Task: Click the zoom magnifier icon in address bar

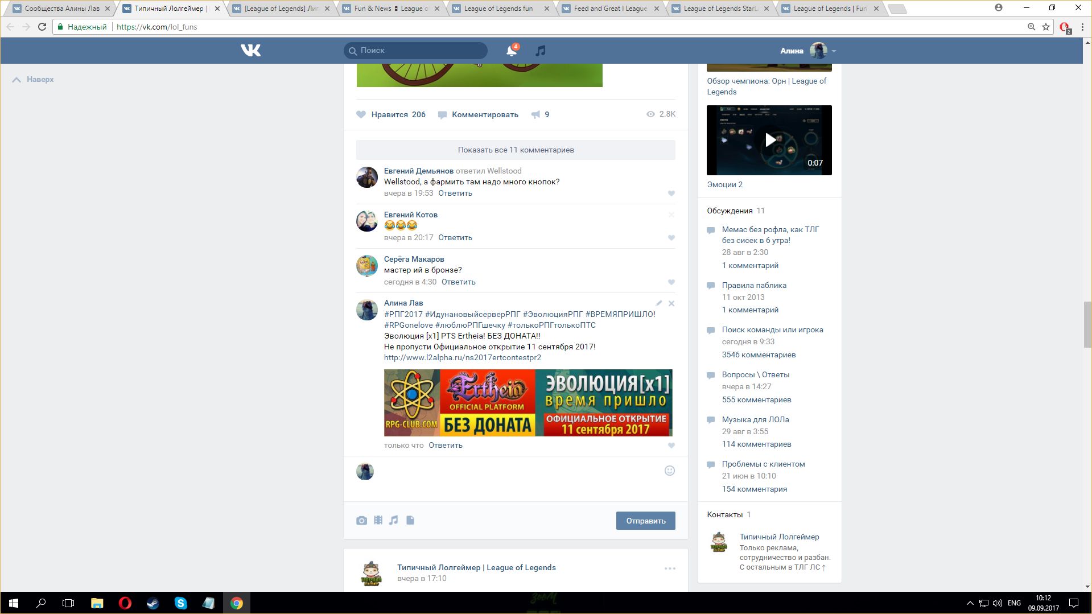Action: (1031, 27)
